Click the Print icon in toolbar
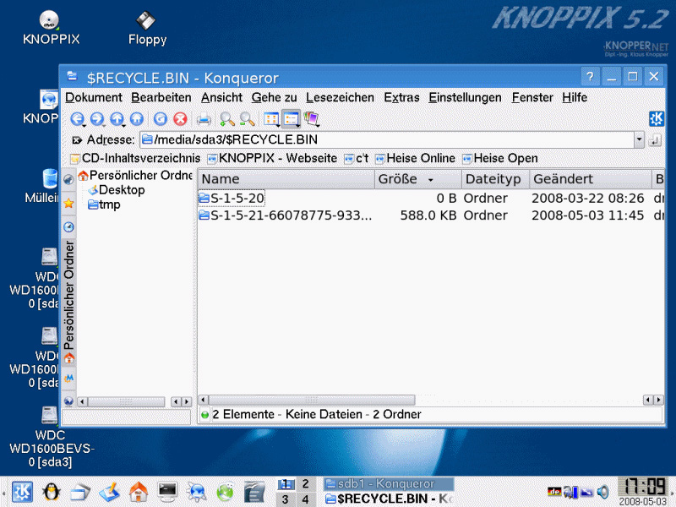676x507 pixels. point(204,119)
